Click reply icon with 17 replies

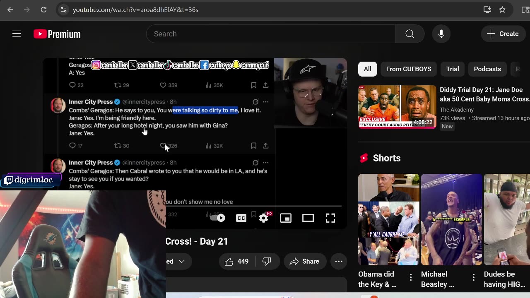[72, 146]
